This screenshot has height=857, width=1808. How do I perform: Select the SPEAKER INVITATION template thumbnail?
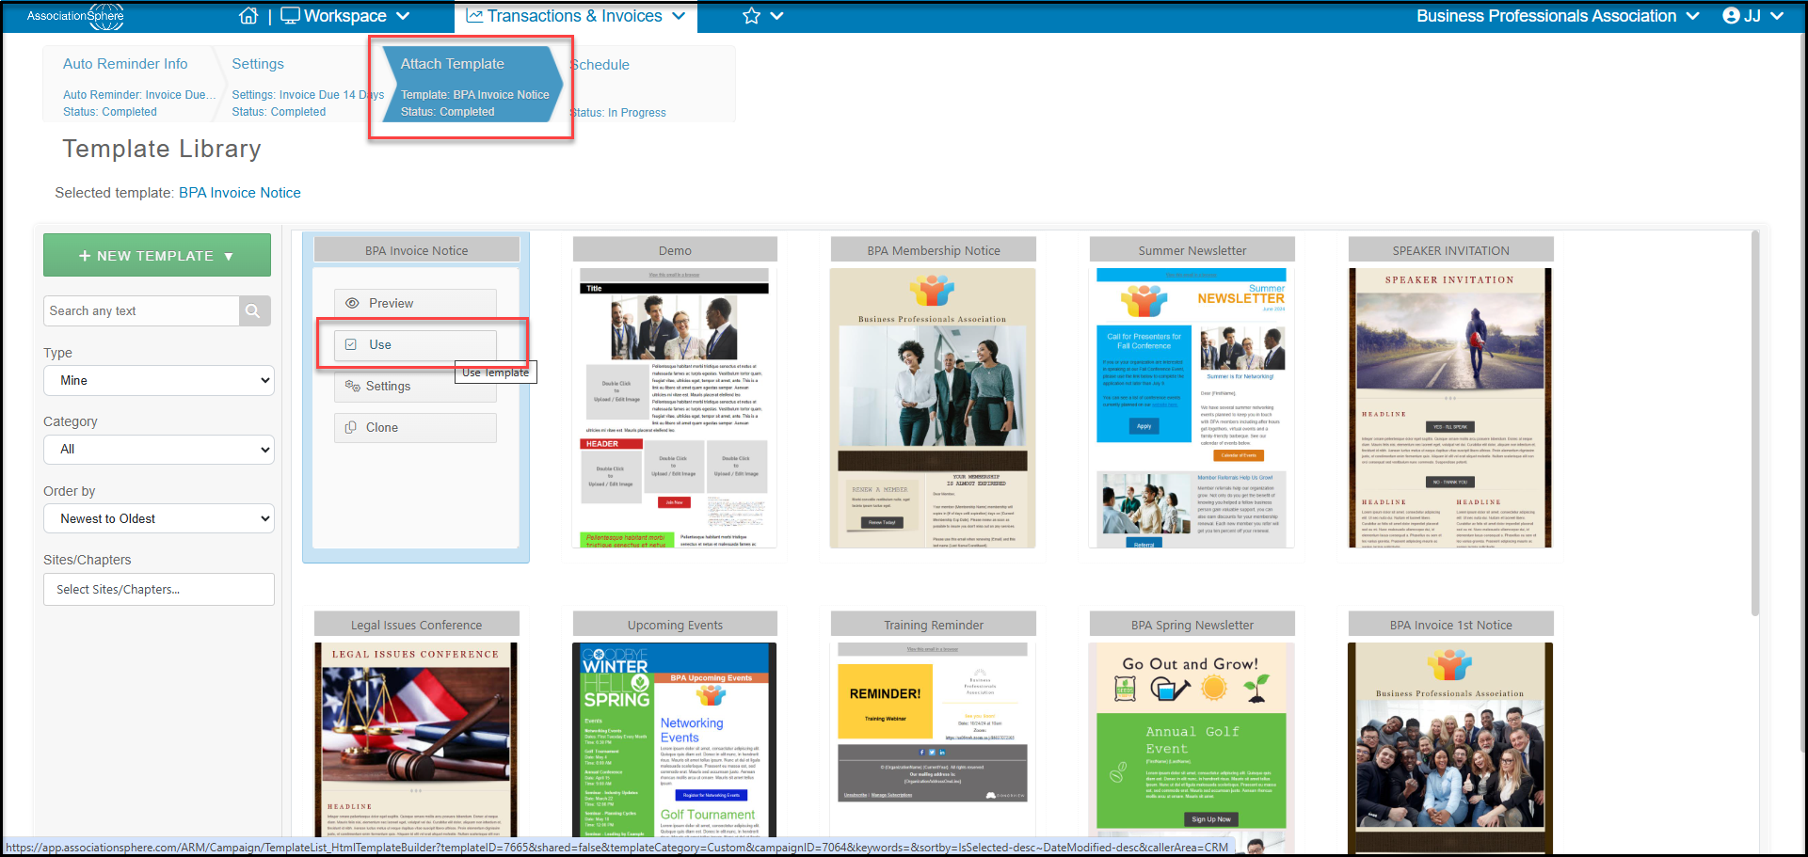tap(1450, 408)
